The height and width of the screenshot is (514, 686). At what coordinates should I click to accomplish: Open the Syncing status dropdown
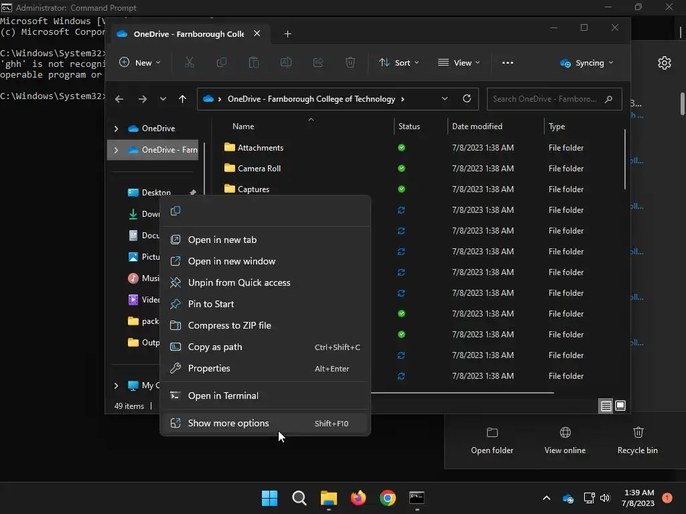(x=586, y=62)
